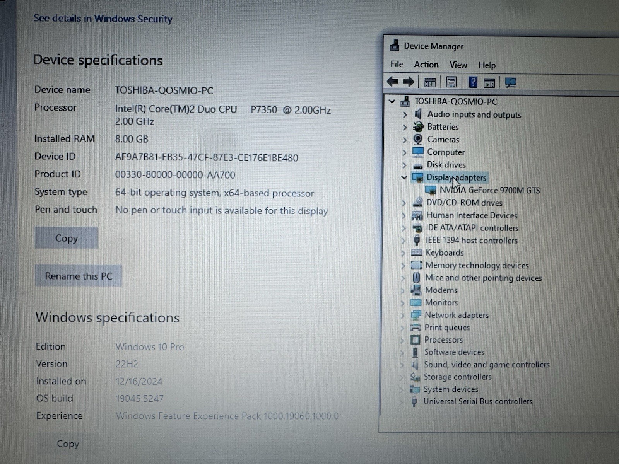
Task: Expand the Disk drives category
Action: 405,165
